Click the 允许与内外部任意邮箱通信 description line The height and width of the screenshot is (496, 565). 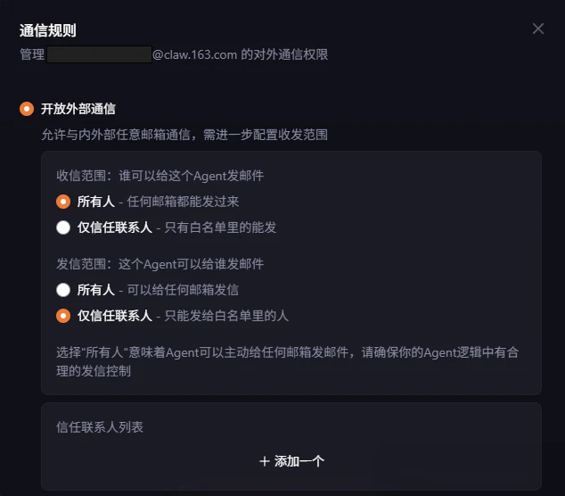pos(184,135)
